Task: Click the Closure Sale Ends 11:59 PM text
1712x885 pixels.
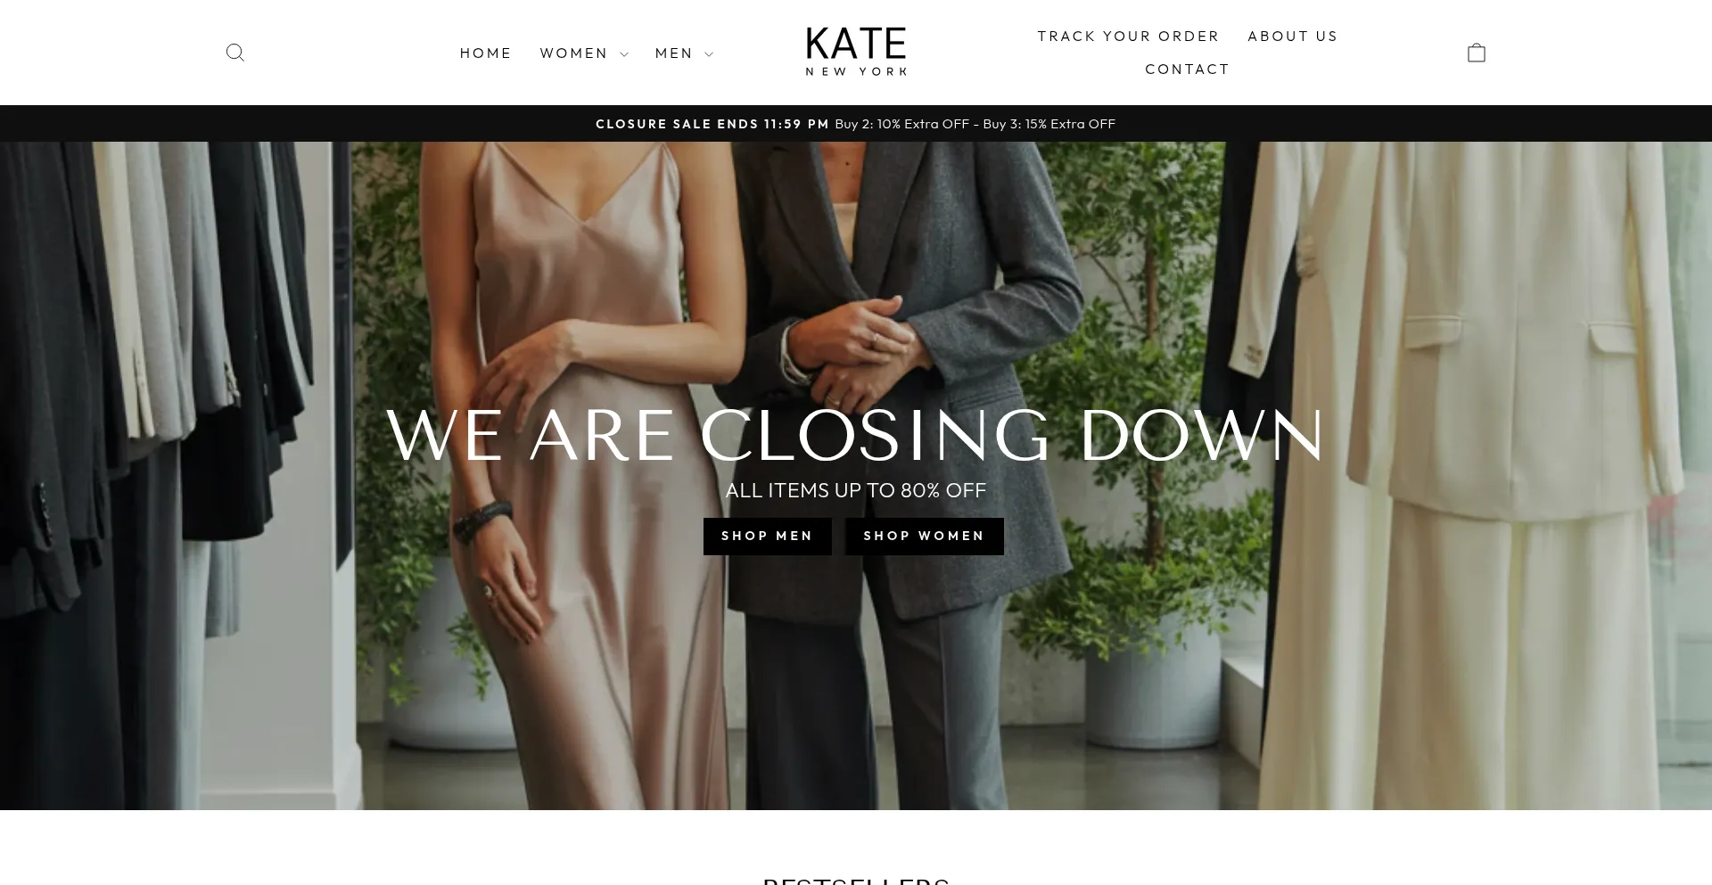Action: coord(712,124)
